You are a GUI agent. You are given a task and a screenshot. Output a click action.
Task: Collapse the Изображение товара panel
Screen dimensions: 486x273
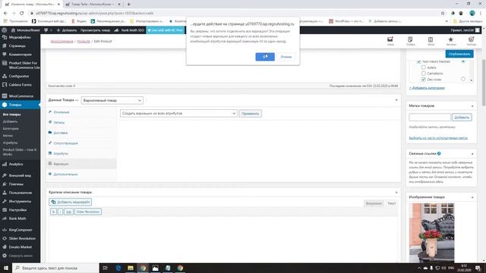click(x=472, y=197)
